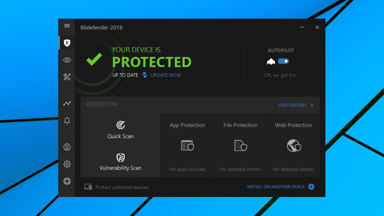This screenshot has width=384, height=216.
Task: Open the Web Protection heading
Action: 294,125
